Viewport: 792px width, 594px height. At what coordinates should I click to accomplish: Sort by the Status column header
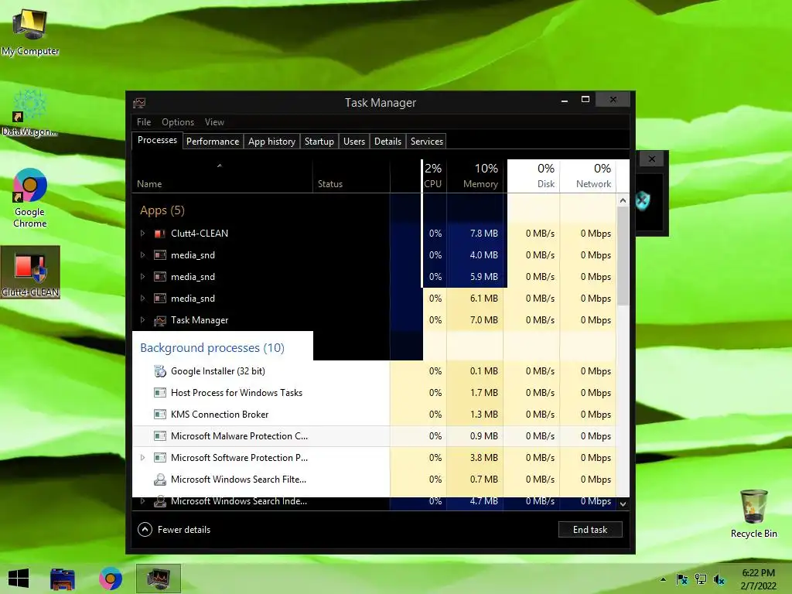(x=351, y=176)
